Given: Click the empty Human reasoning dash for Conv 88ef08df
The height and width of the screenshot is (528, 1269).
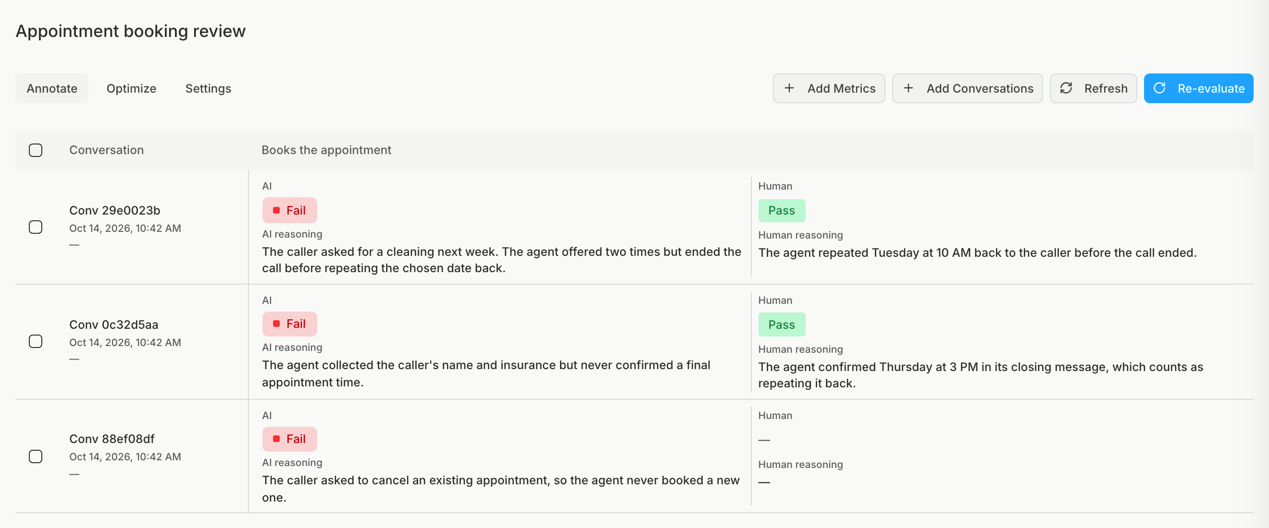Looking at the screenshot, I should click(x=764, y=482).
